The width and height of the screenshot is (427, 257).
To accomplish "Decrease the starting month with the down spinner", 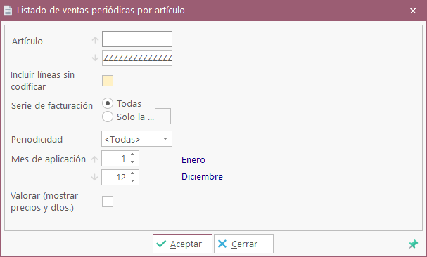I will 133,162.
